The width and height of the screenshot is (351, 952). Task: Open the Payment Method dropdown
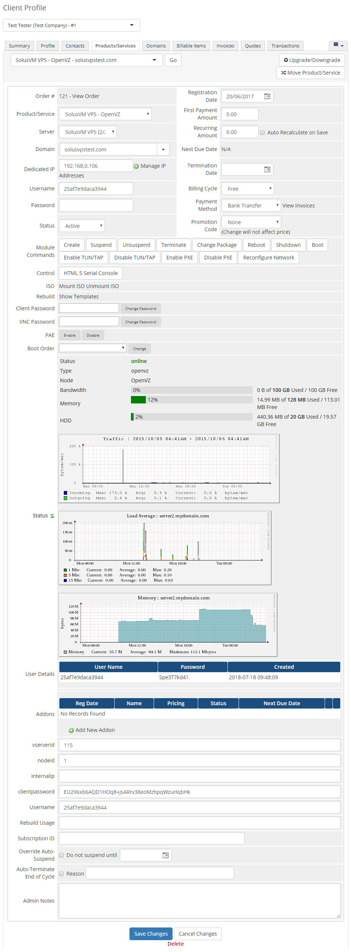(251, 206)
